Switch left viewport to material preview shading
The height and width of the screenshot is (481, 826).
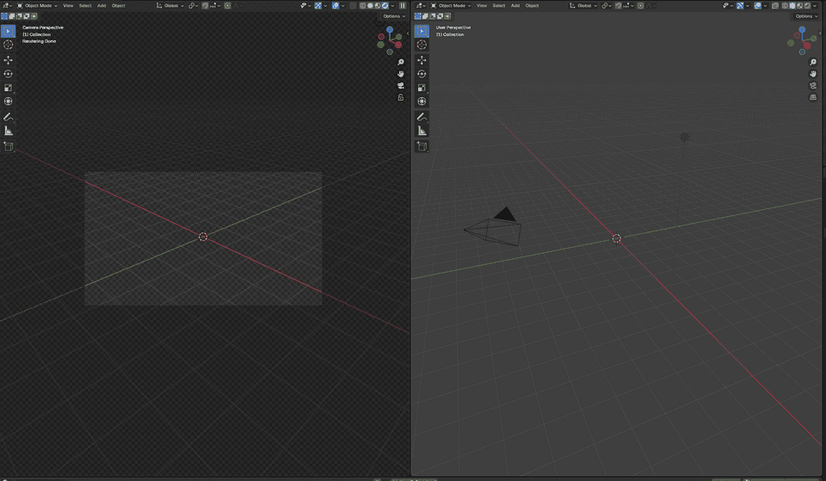click(x=377, y=6)
